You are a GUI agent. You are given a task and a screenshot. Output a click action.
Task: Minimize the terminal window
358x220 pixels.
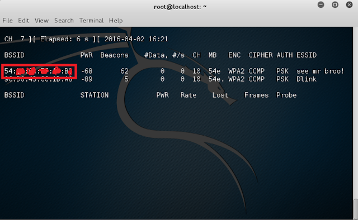tap(321, 4)
